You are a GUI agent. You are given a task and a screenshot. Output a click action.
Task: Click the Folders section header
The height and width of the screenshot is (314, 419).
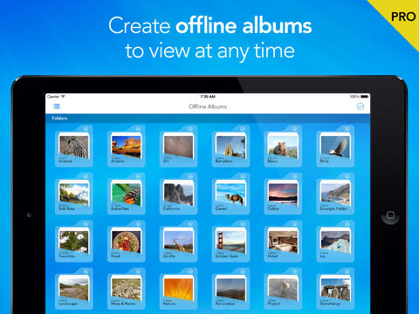208,118
